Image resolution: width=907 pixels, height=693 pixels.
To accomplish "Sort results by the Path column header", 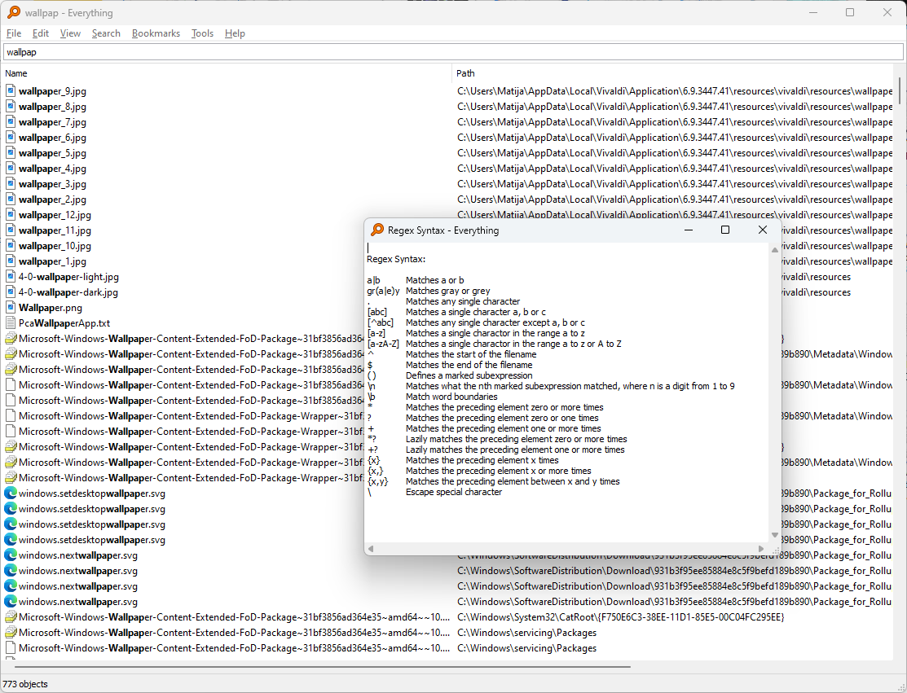I will (674, 73).
